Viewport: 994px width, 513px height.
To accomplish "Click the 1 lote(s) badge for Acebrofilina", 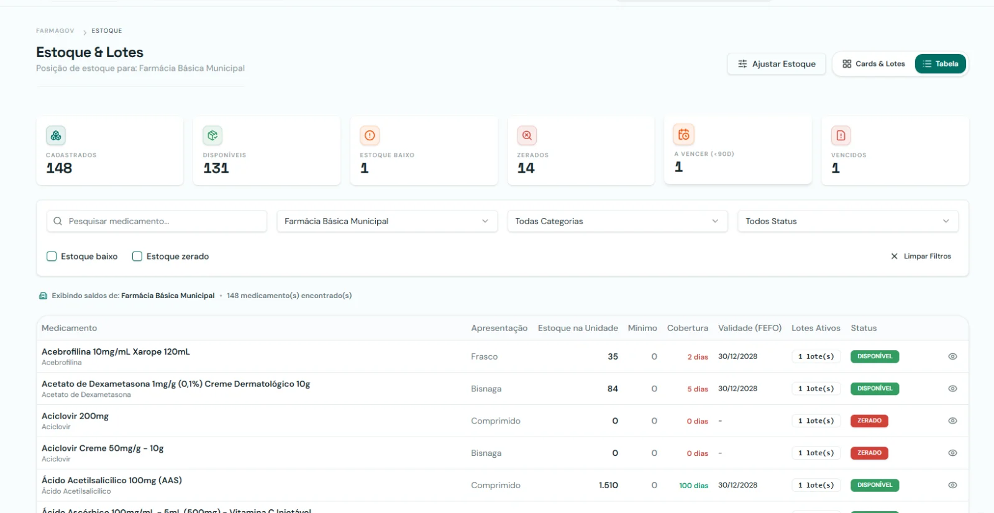I will coord(816,356).
